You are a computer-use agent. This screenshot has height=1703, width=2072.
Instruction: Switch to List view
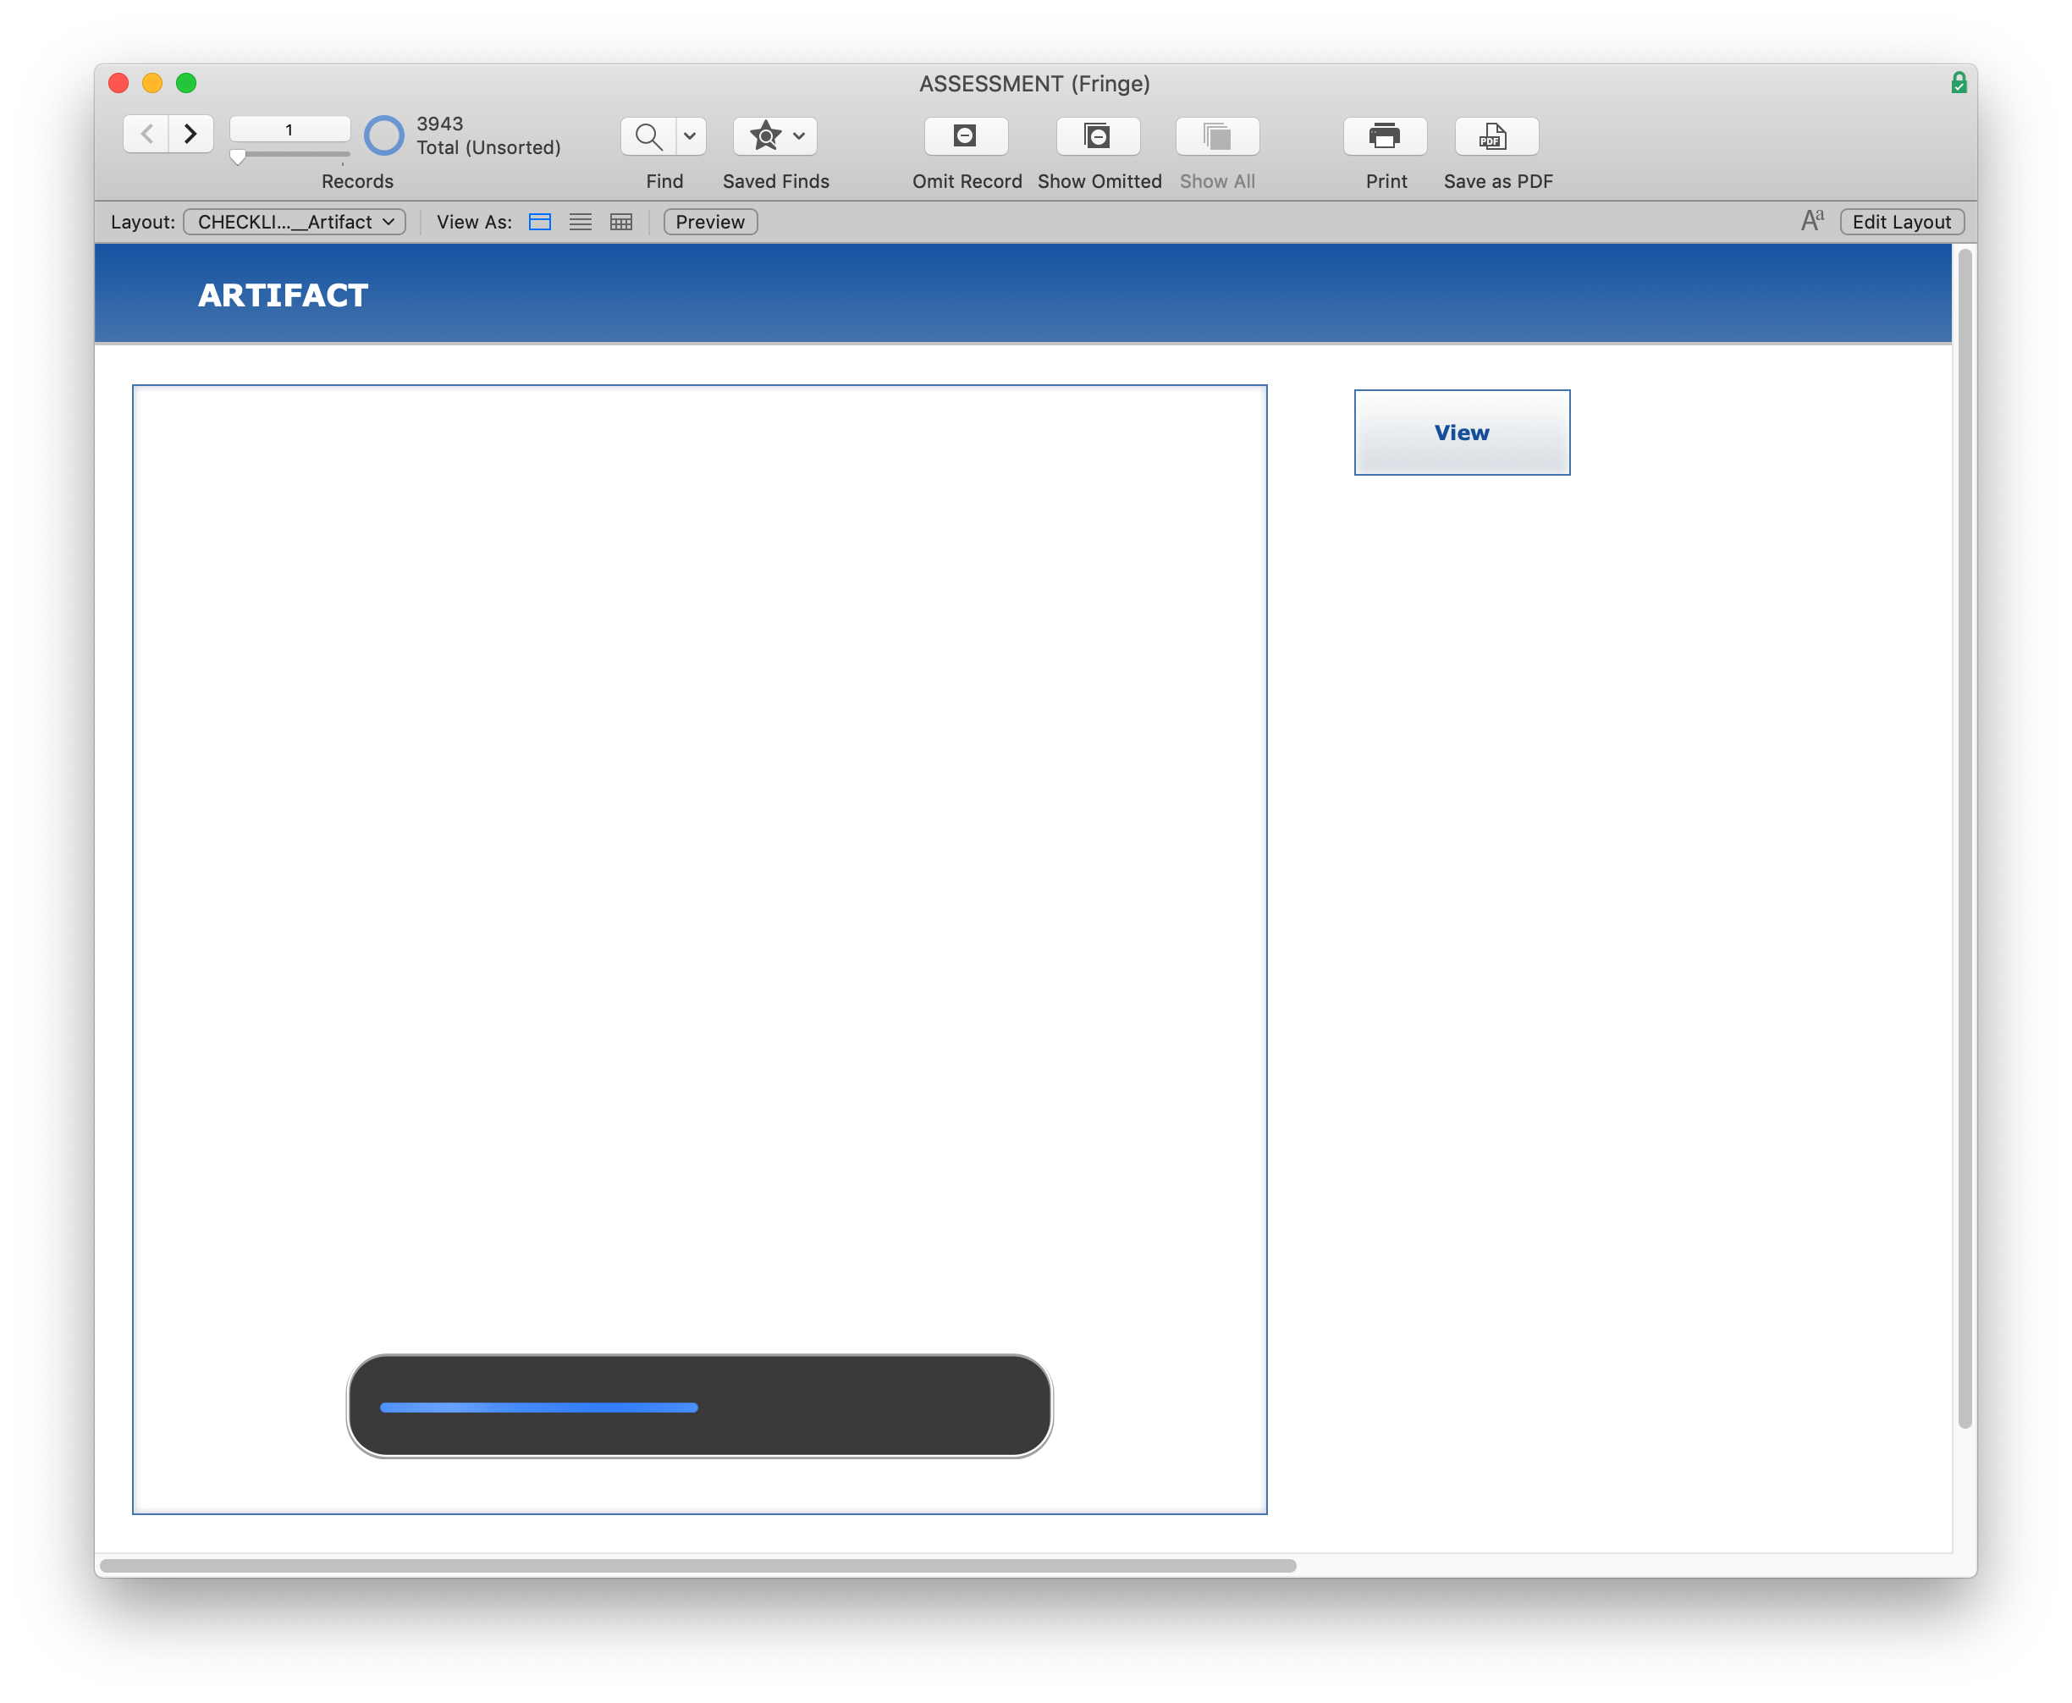coord(581,222)
